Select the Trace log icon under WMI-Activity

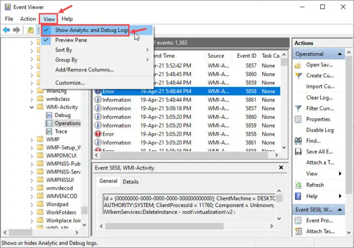click(49, 132)
